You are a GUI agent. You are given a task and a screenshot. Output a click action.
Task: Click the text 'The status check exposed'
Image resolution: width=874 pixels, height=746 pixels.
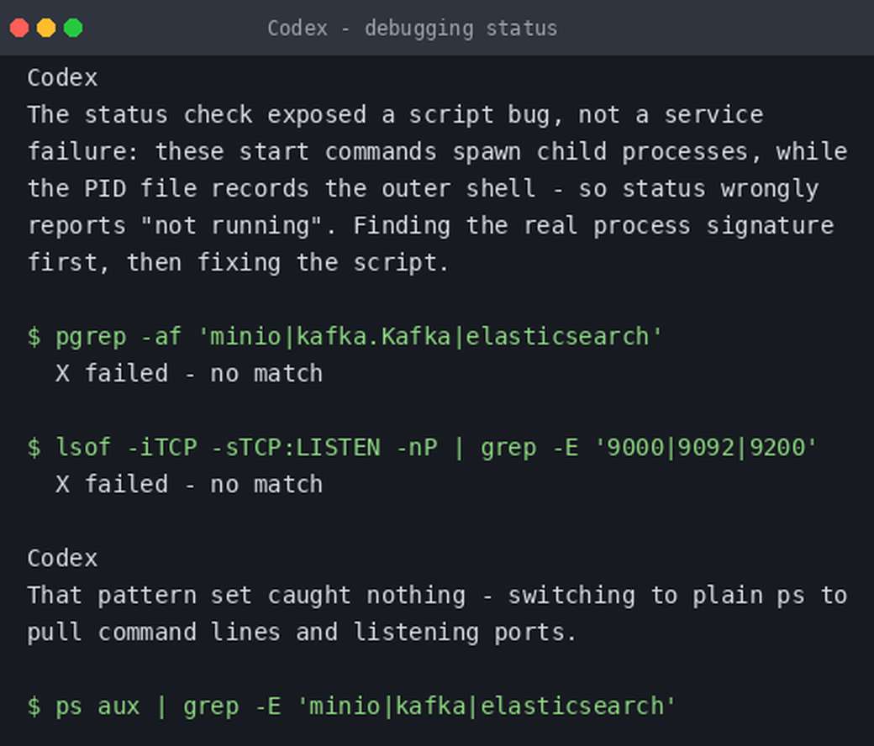[x=197, y=115]
